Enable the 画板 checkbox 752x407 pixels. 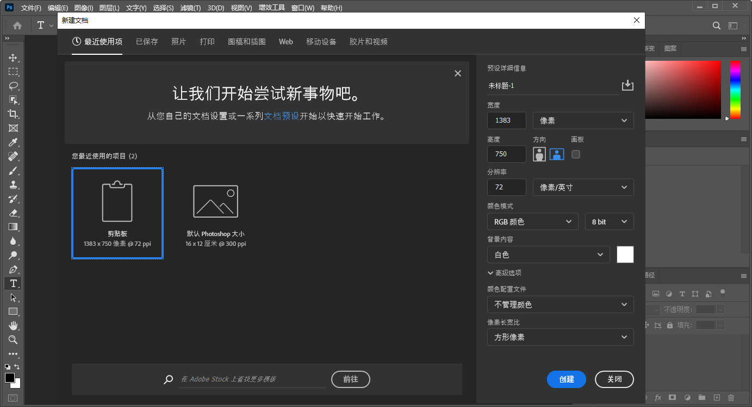point(575,154)
